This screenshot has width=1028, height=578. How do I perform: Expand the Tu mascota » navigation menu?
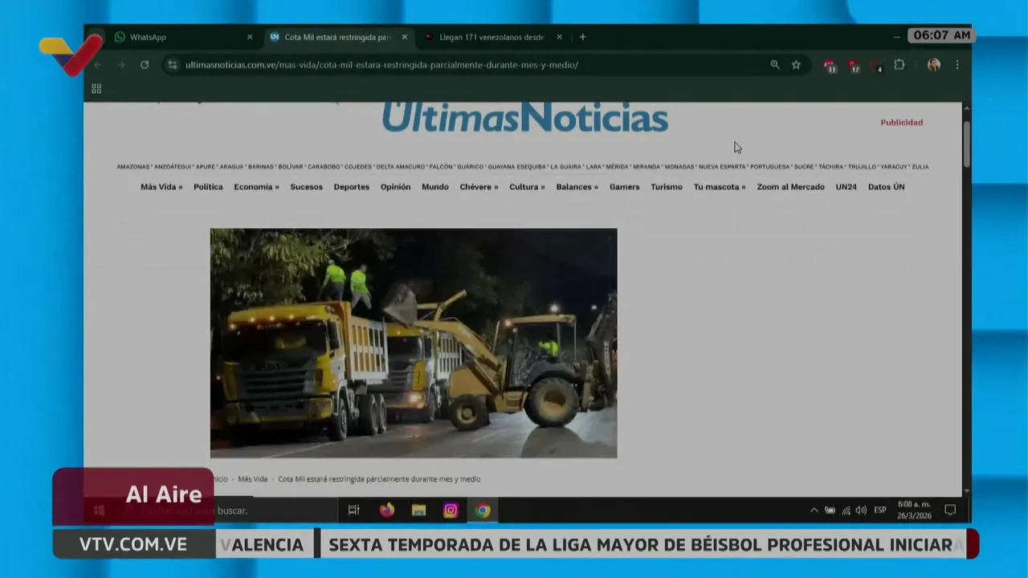click(720, 187)
